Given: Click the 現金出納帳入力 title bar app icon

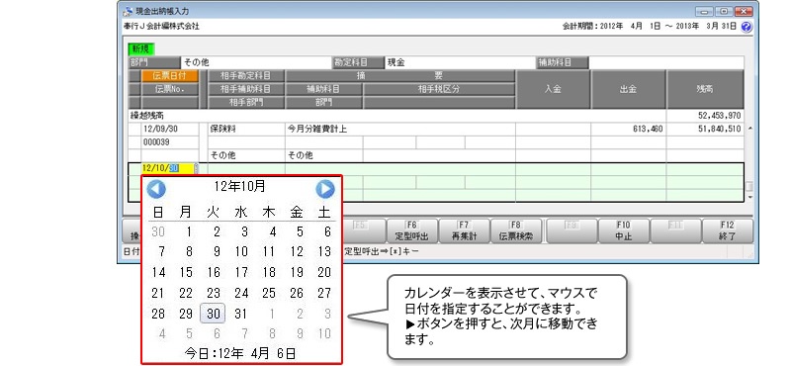Looking at the screenshot, I should 129,11.
